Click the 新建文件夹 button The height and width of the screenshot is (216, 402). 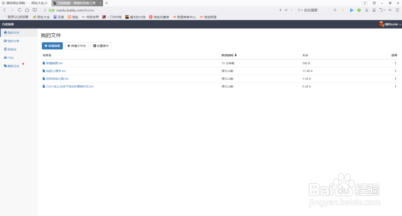77,46
